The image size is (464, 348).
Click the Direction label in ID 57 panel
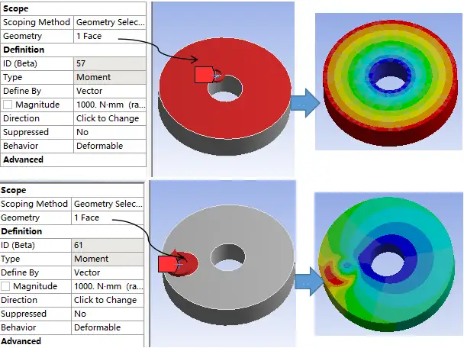point(21,118)
